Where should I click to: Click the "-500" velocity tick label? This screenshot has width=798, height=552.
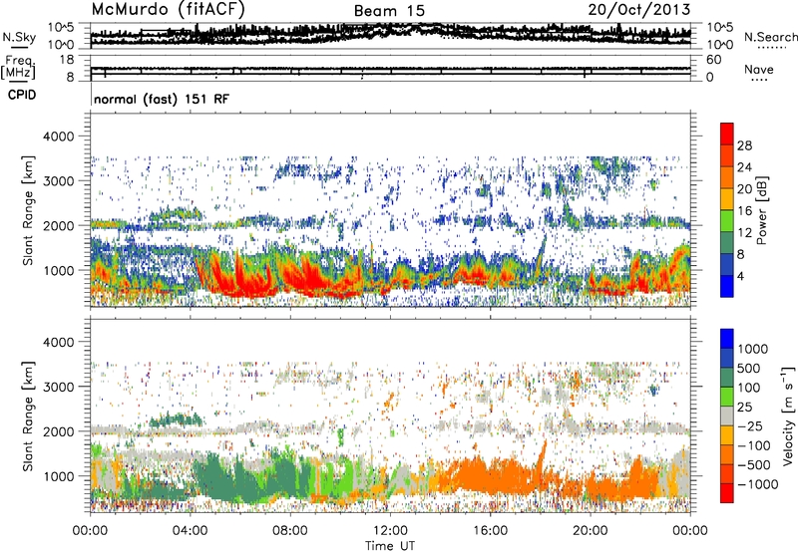coord(753,465)
